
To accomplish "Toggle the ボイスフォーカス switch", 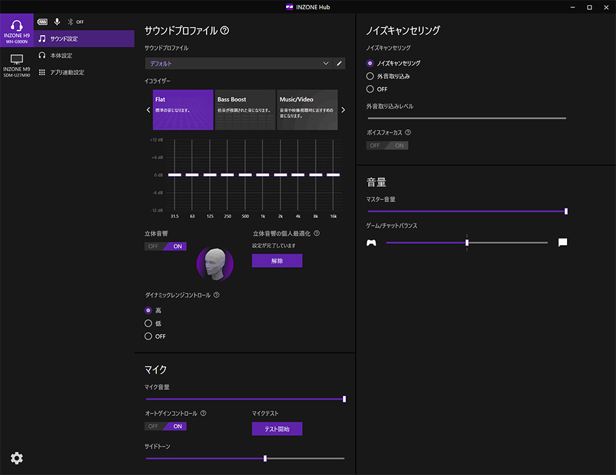I will point(387,146).
